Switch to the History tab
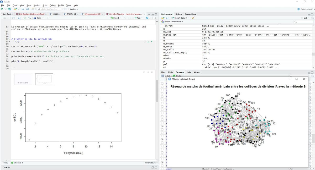 (178, 14)
